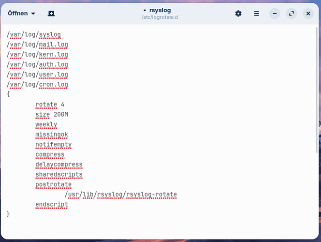Place cursor on /var/log/syslog line
Viewport: 321px width, 242px height.
pos(33,35)
